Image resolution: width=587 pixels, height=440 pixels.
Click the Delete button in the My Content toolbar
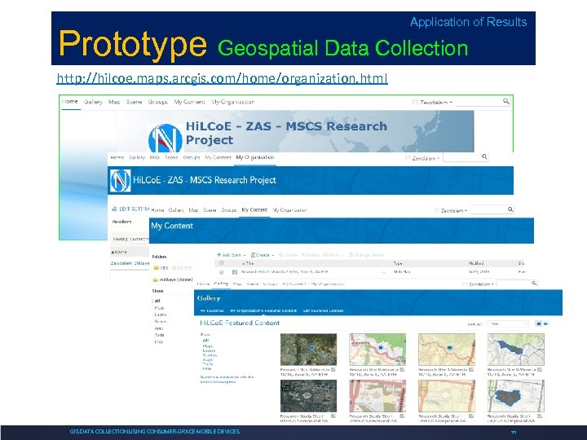(311, 255)
